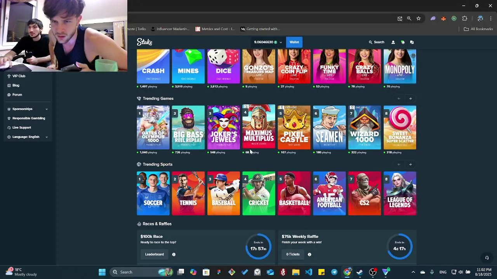Open the $100k Race Leaderboard button
The width and height of the screenshot is (497, 279).
(x=154, y=254)
